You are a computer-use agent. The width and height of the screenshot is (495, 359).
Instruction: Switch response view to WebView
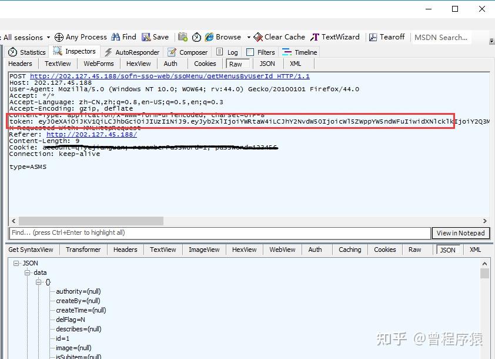282,250
